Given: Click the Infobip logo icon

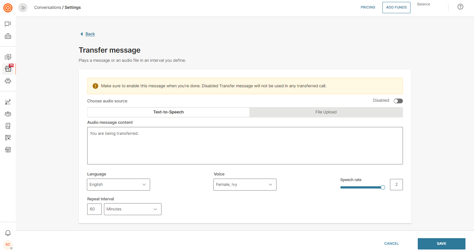Looking at the screenshot, I should [x=8, y=8].
